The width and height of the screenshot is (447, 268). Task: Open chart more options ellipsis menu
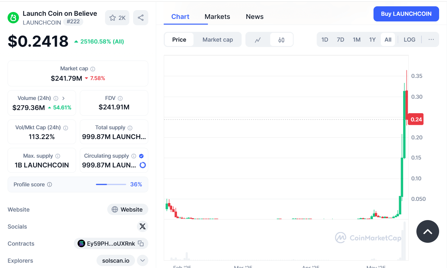coord(431,39)
